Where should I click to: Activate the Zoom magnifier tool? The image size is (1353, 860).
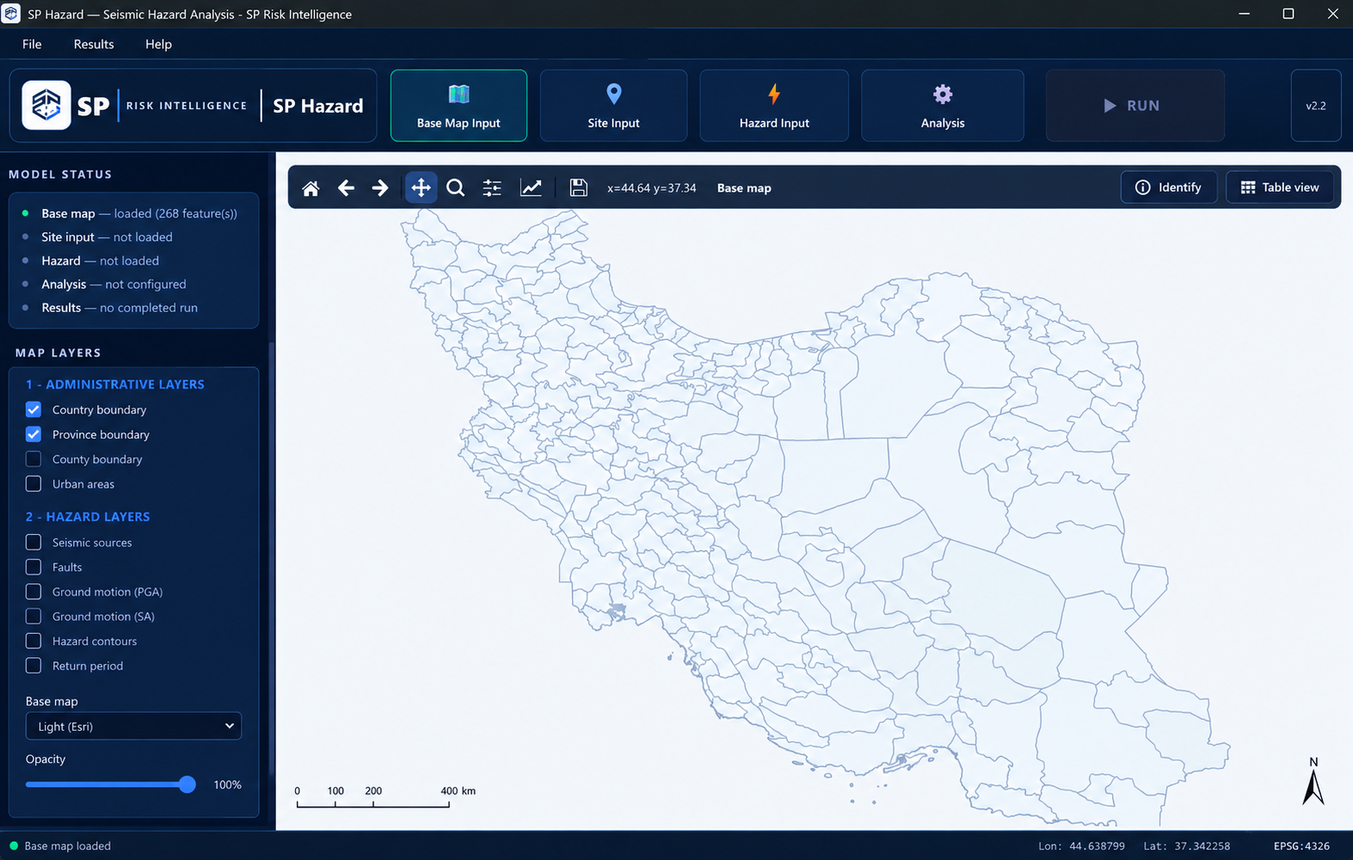(x=456, y=187)
